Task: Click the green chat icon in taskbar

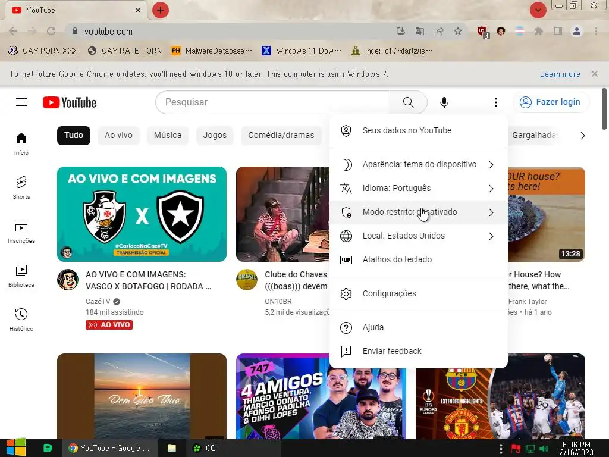Action: (x=48, y=448)
